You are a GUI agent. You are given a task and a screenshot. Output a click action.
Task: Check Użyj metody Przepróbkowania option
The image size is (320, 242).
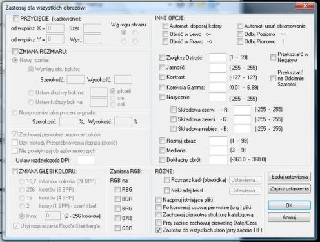click(x=15, y=143)
